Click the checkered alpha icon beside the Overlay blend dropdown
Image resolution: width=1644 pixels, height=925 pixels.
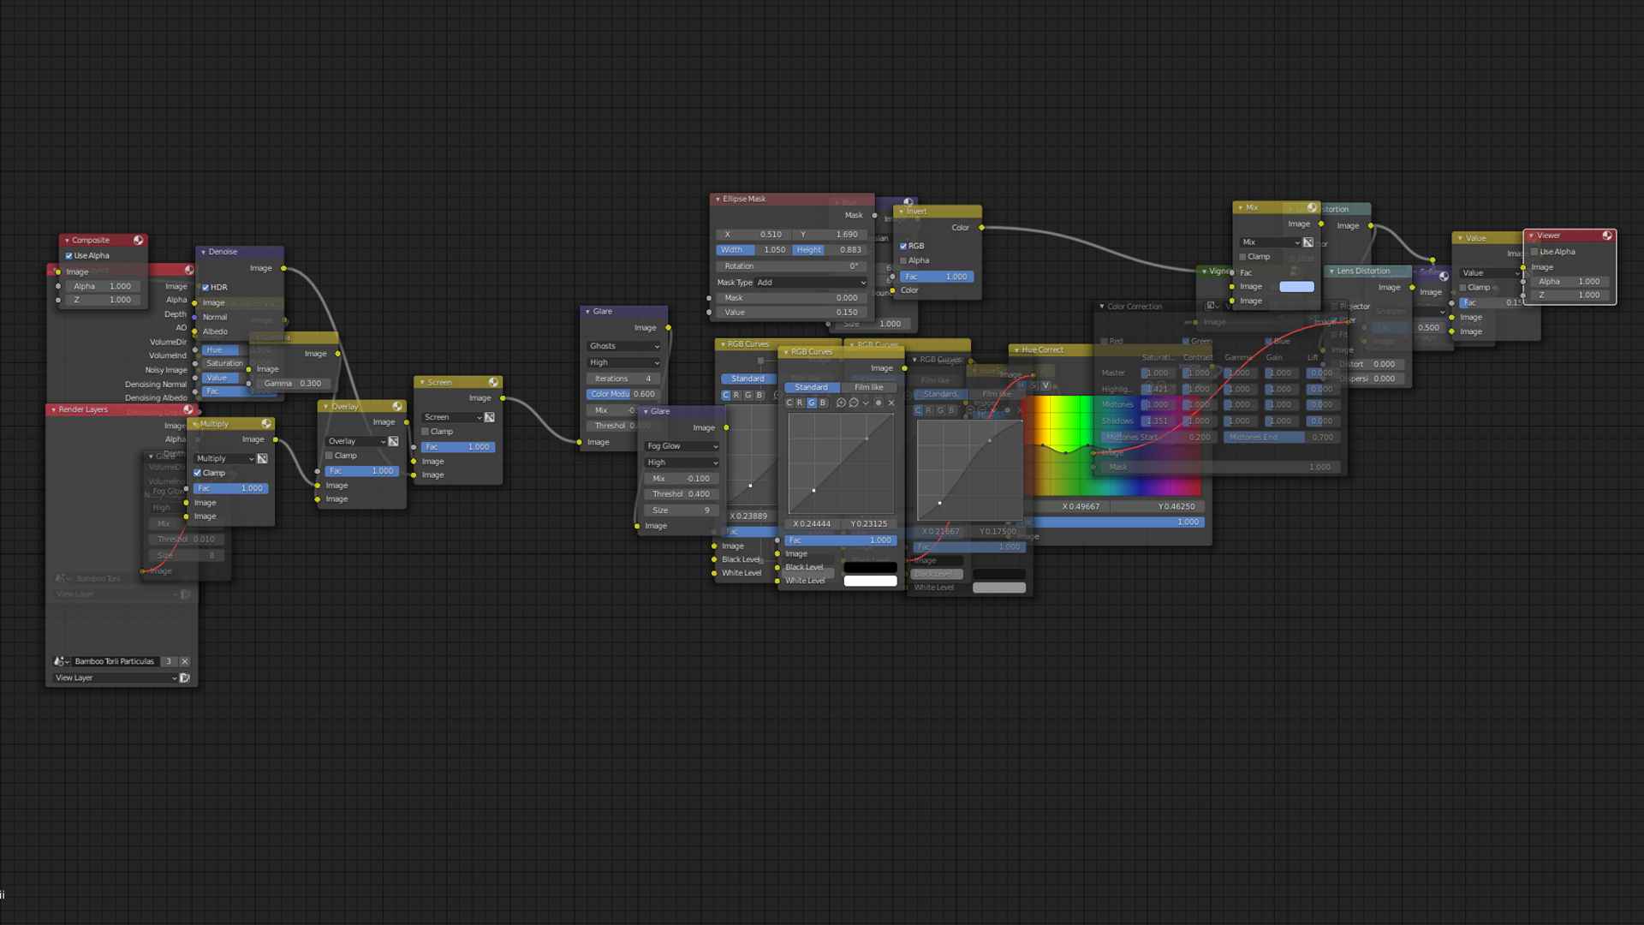point(393,441)
